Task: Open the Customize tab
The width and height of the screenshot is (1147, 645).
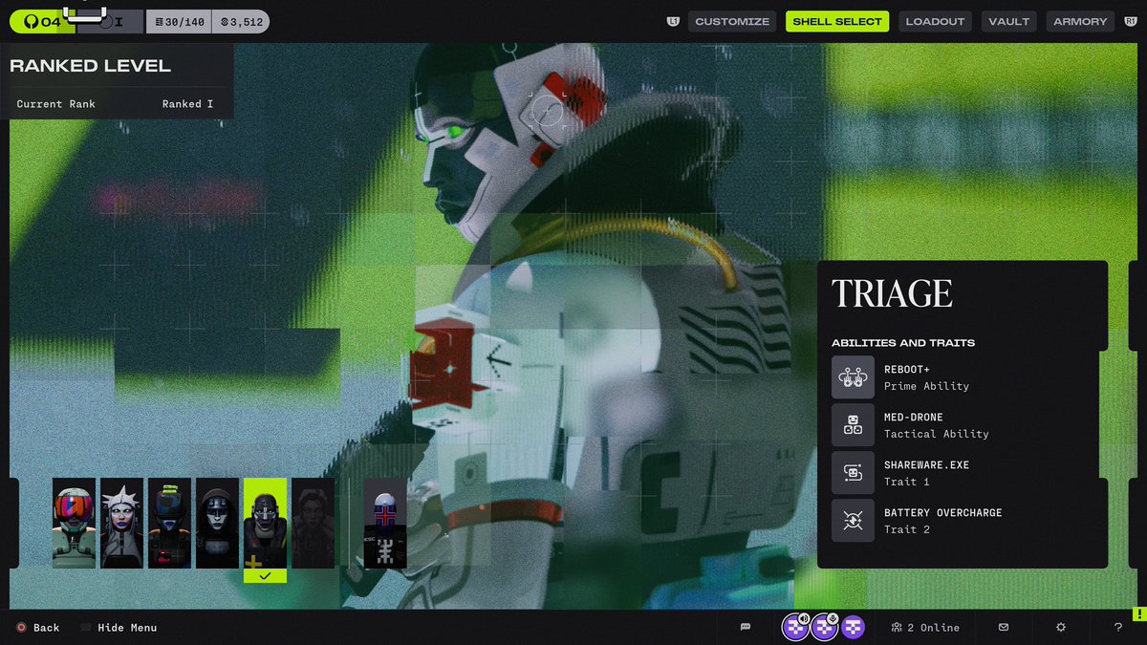Action: point(731,21)
